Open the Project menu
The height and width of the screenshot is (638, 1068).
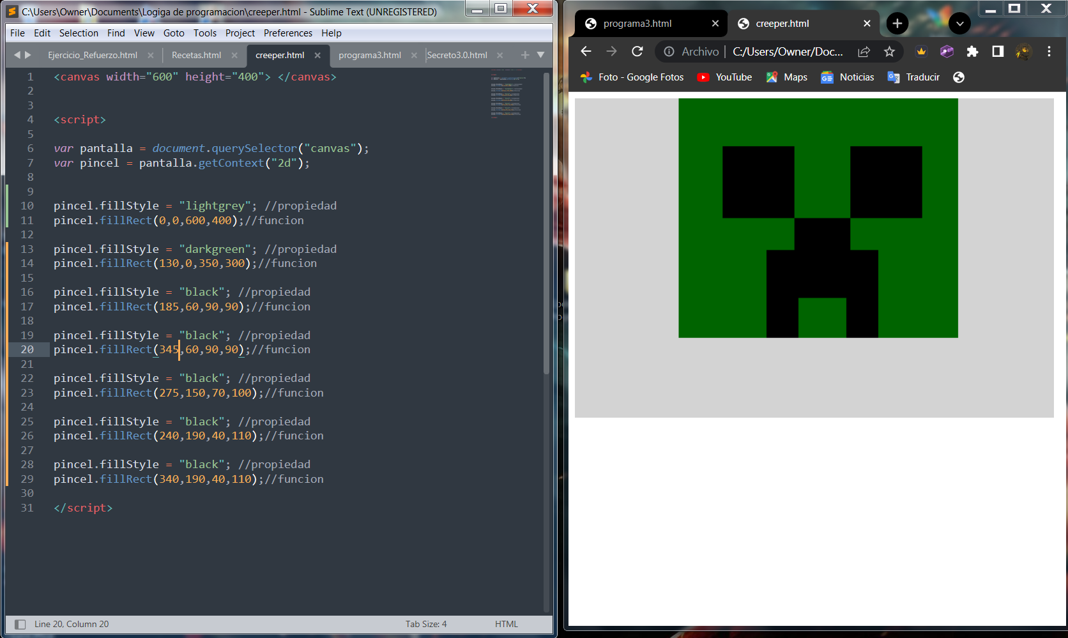point(240,33)
